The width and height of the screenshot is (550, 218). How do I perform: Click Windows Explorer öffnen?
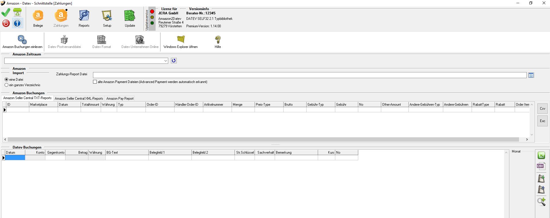(x=181, y=42)
